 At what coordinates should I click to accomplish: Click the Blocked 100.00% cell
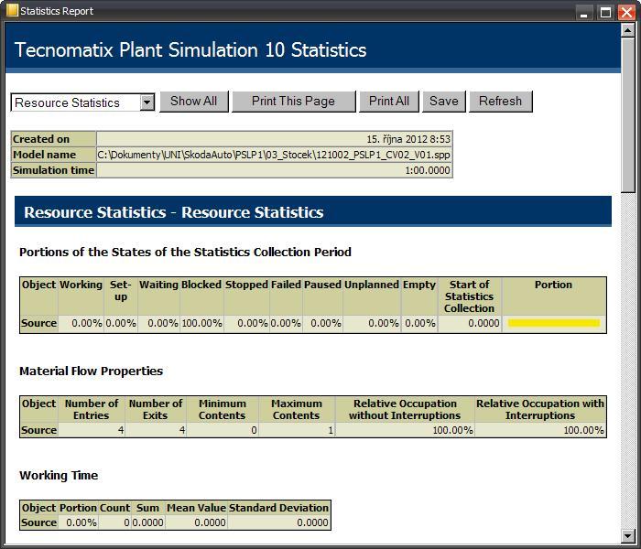(x=202, y=323)
